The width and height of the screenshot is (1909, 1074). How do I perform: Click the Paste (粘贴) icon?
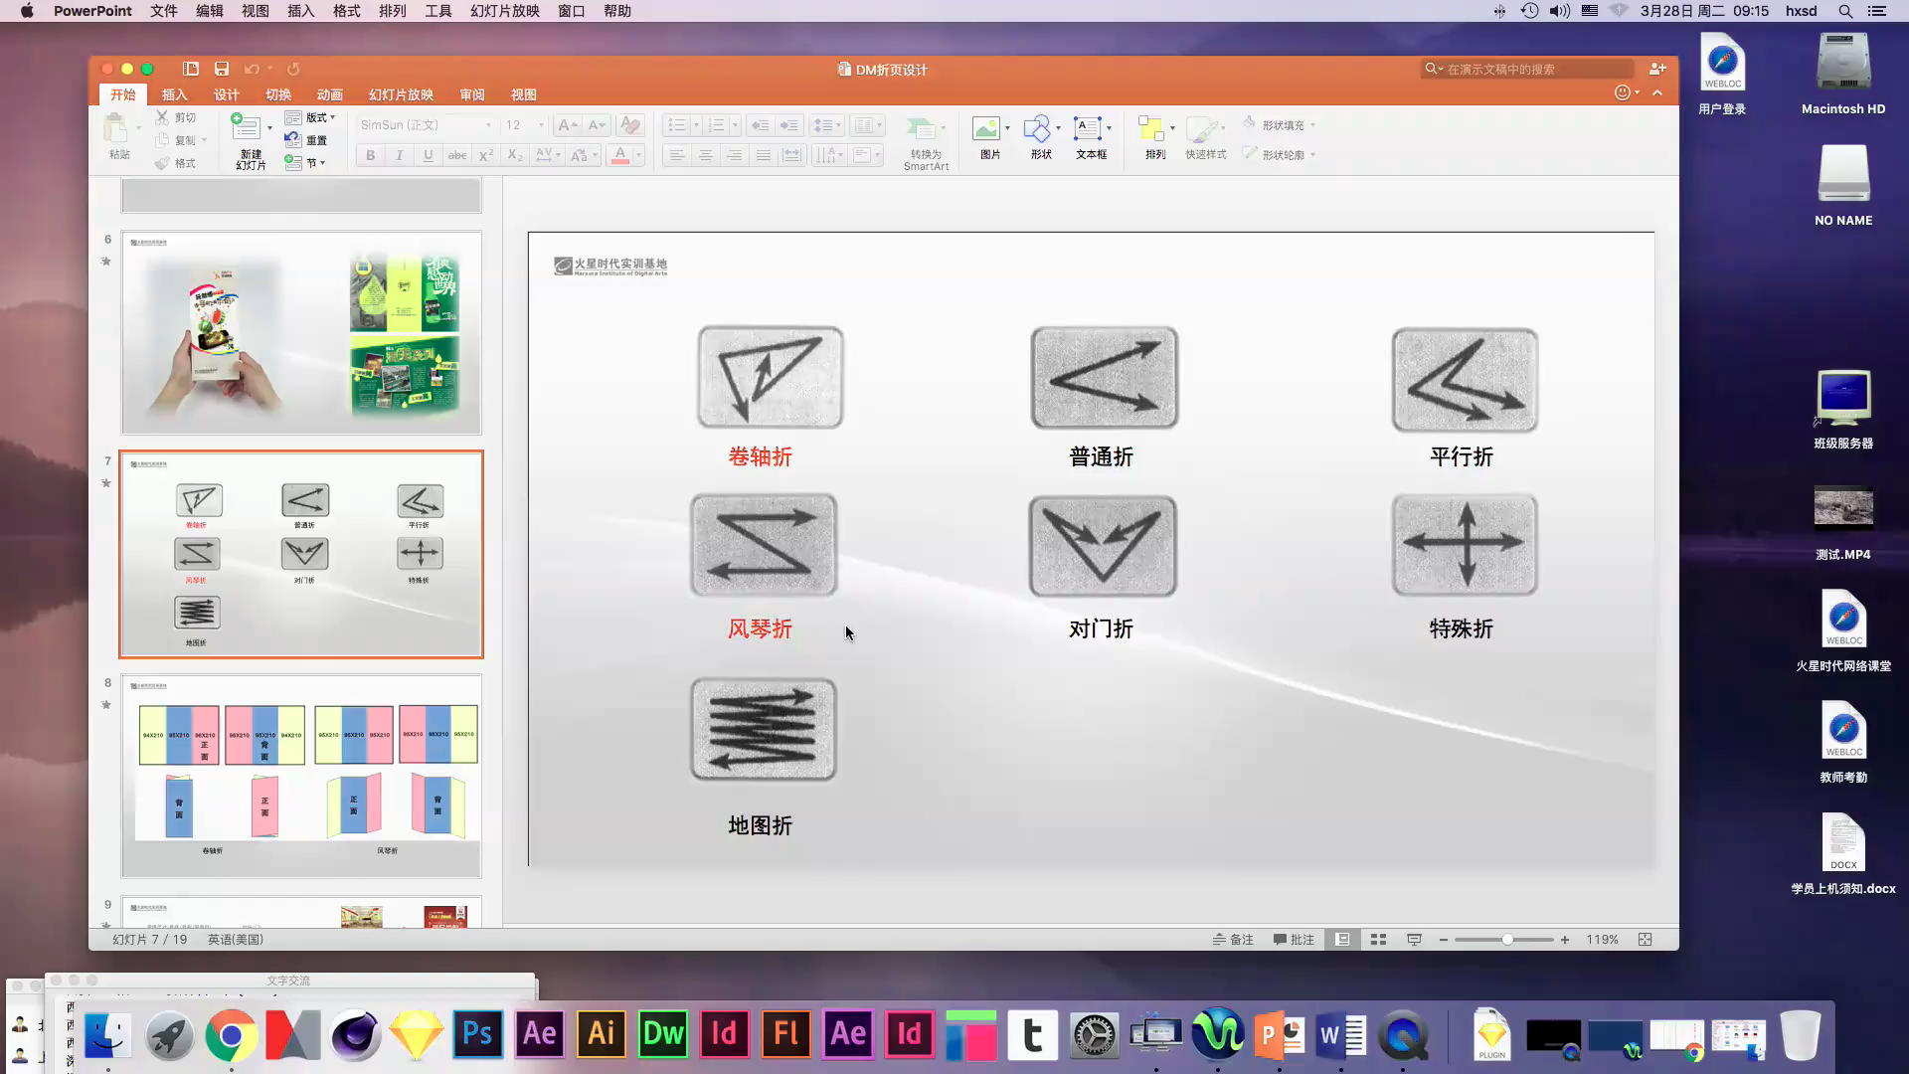(117, 129)
